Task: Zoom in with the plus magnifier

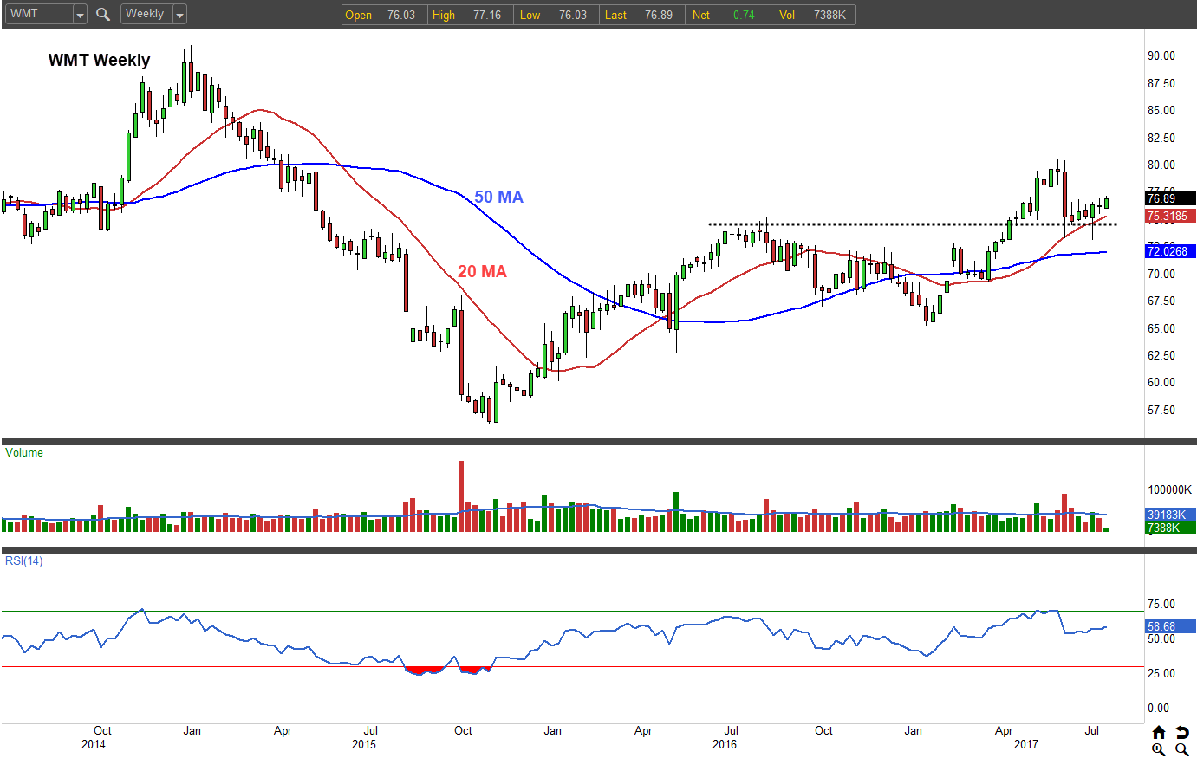Action: [1159, 749]
